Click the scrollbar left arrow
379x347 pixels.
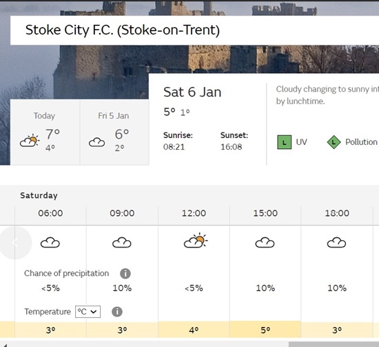click(5, 345)
